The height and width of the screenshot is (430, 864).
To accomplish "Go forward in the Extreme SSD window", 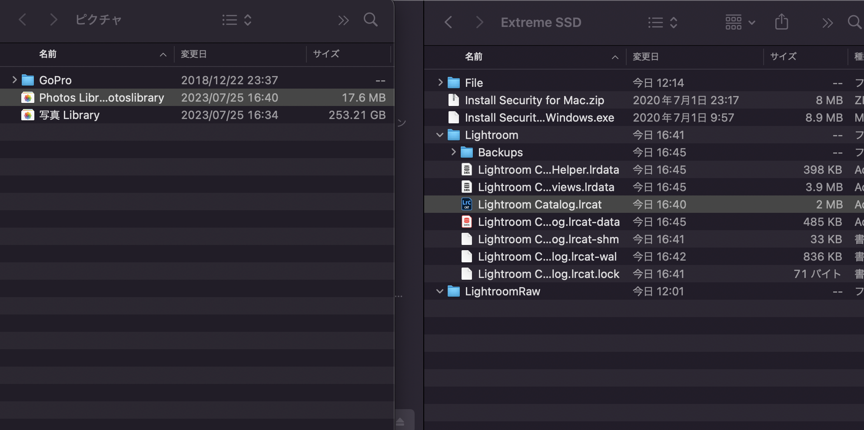I will 479,22.
